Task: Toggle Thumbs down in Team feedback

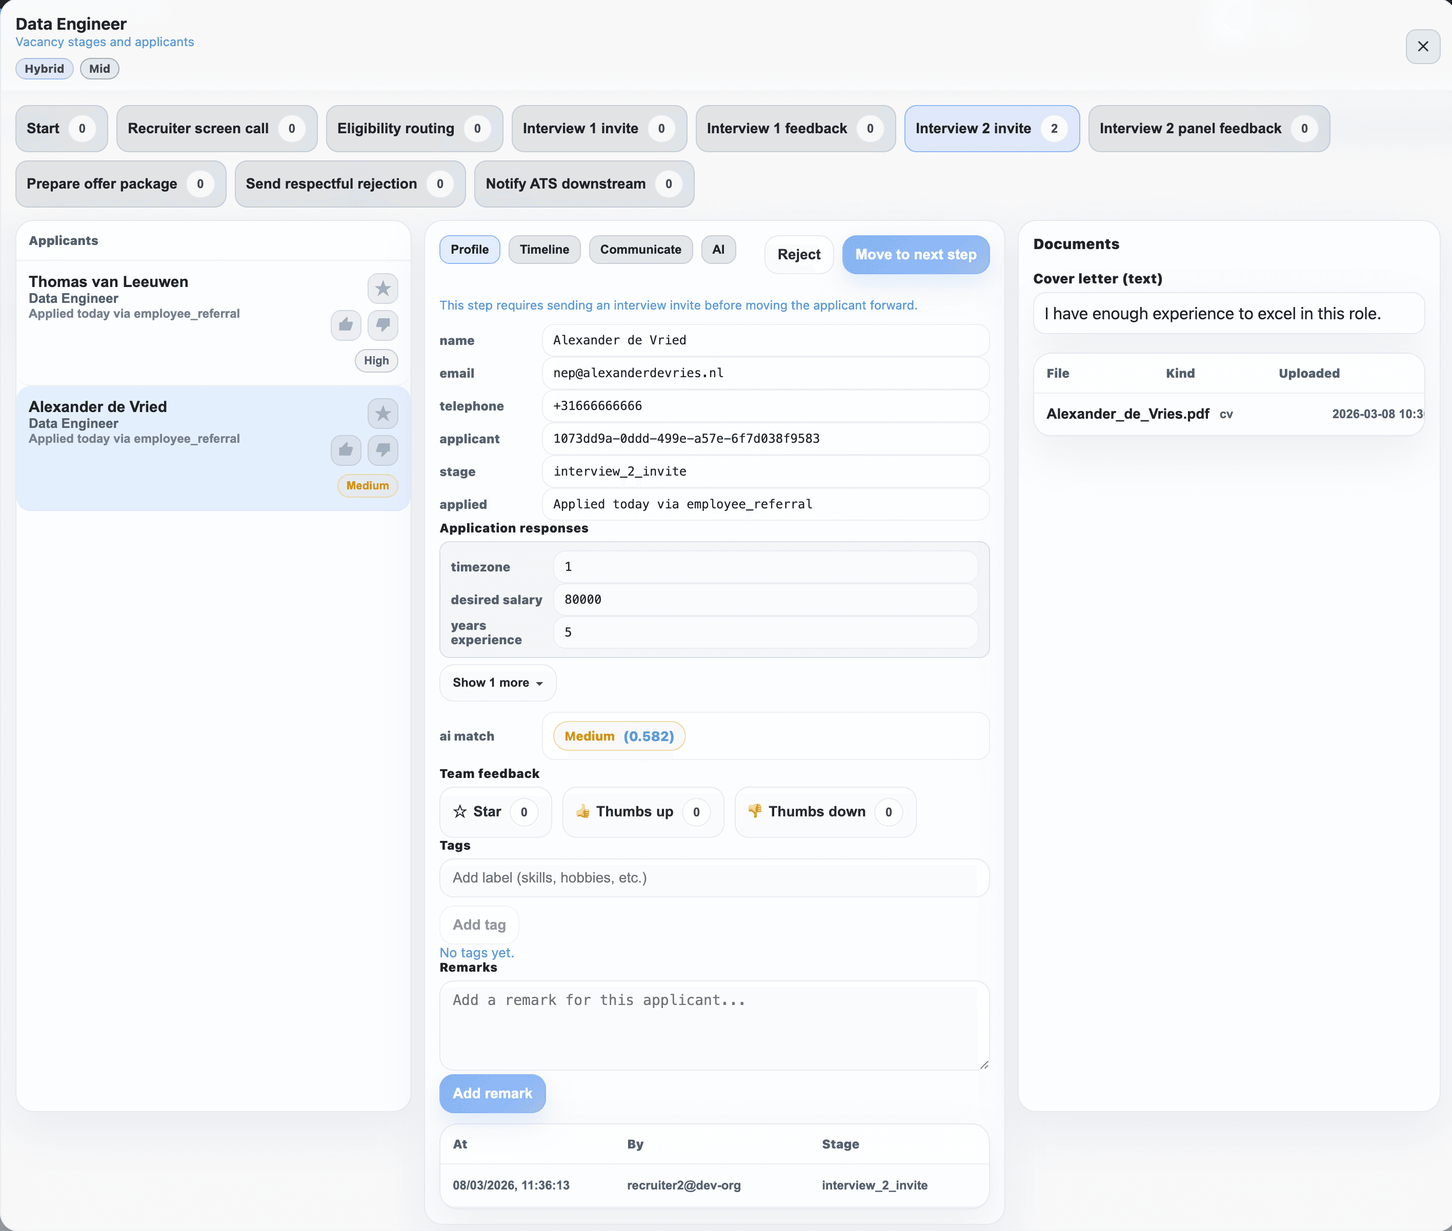Action: tap(824, 812)
